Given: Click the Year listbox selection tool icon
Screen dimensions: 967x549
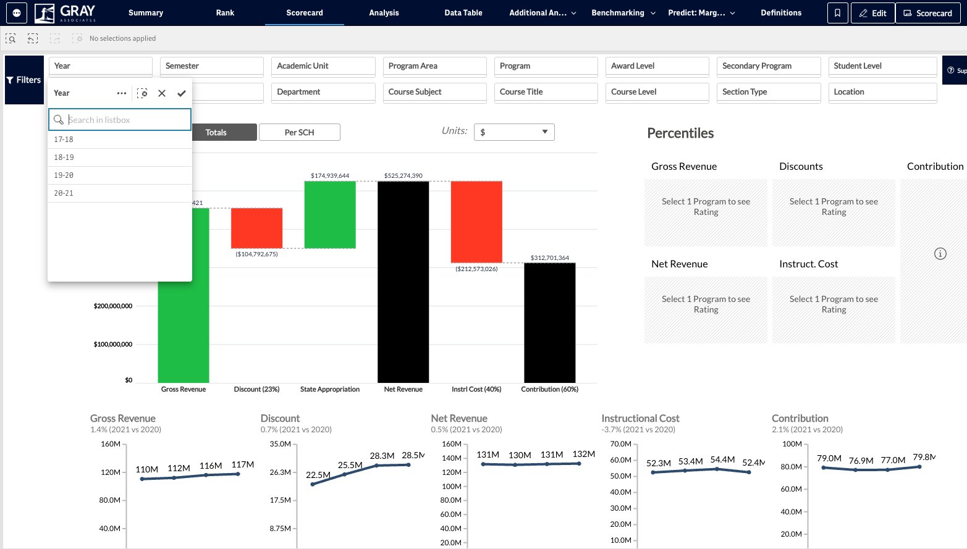Looking at the screenshot, I should pyautogui.click(x=142, y=93).
